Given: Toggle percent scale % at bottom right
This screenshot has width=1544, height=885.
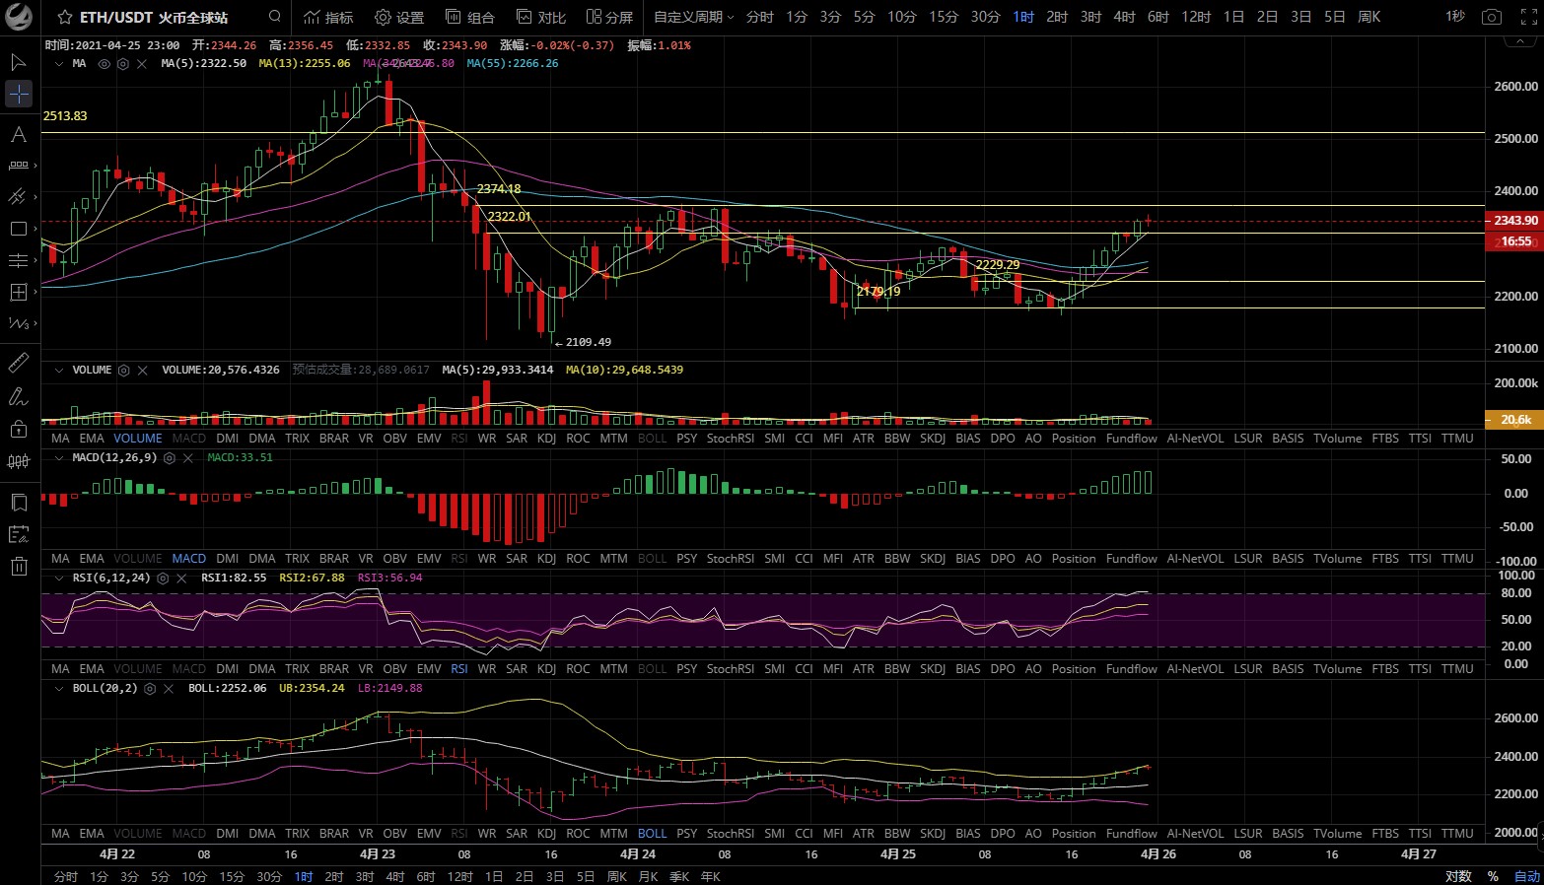Looking at the screenshot, I should click(x=1493, y=876).
